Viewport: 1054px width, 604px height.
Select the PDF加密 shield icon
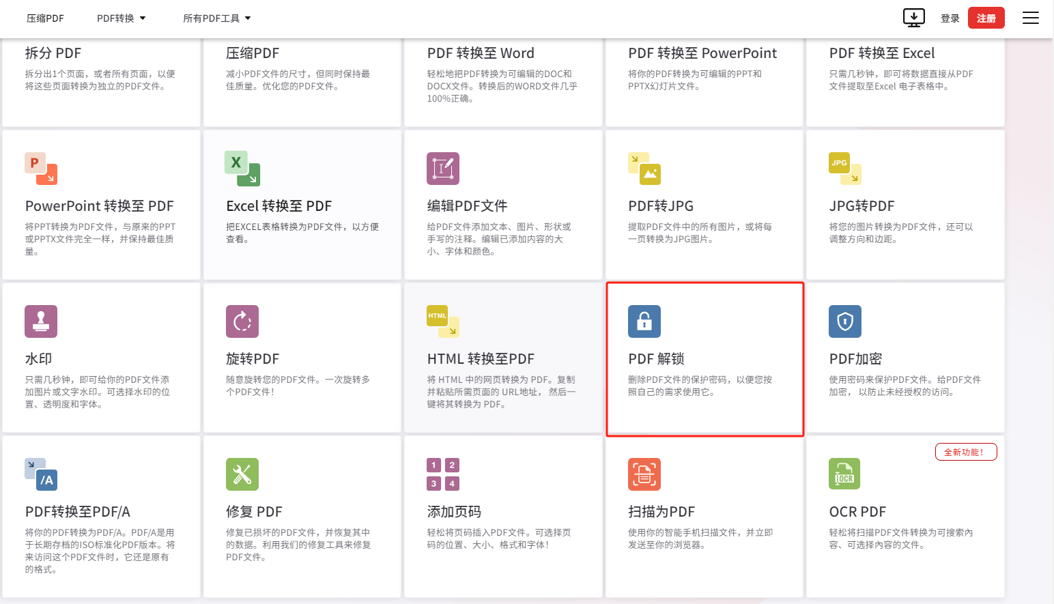(x=845, y=321)
